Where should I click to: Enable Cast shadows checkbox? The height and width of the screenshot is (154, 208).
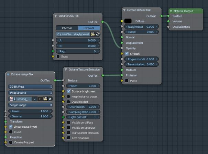tap(68, 138)
